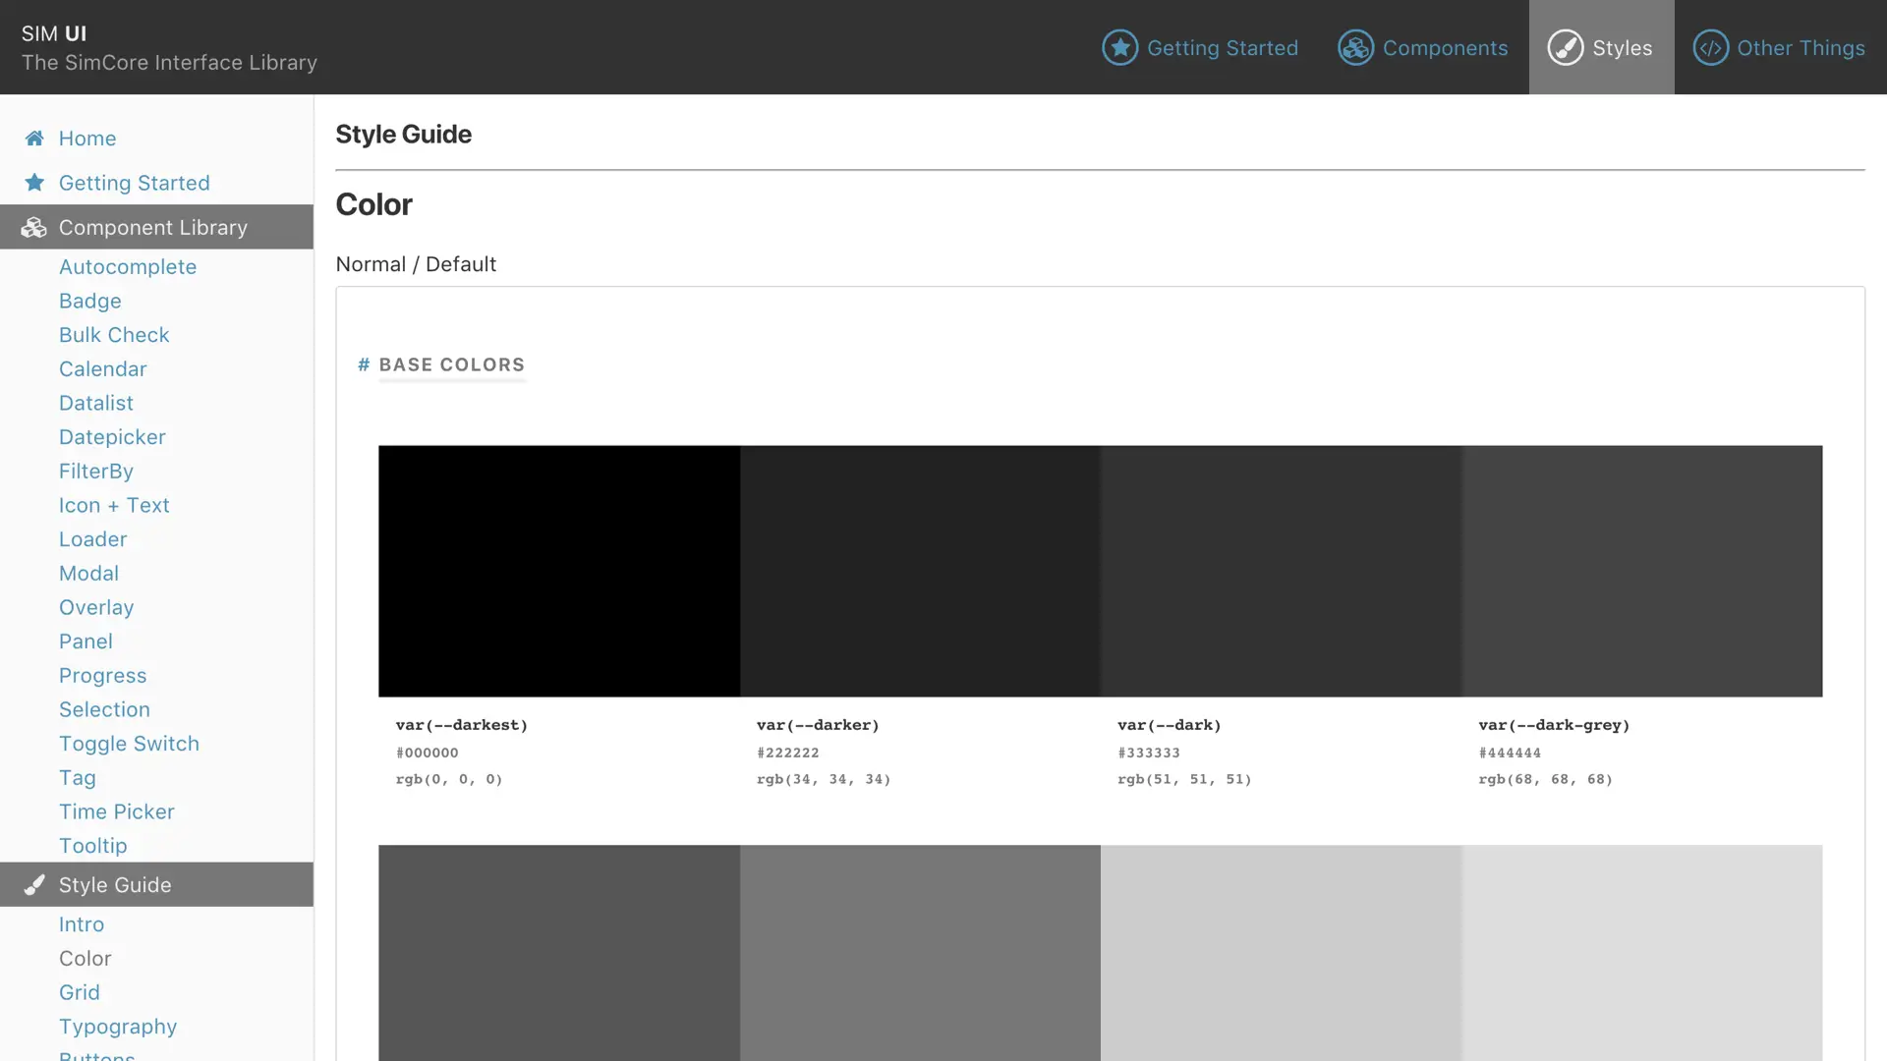This screenshot has height=1061, width=1887.
Task: Open the Components top navigation tab
Action: [x=1444, y=48]
